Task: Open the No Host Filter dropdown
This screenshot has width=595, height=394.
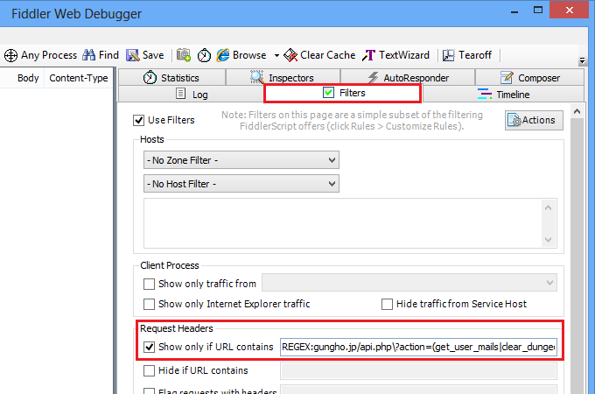Action: 241,184
